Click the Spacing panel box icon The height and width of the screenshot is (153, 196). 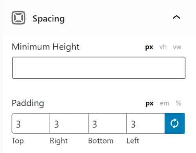18,18
